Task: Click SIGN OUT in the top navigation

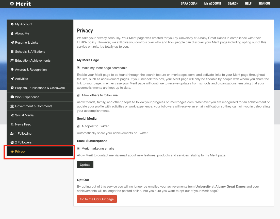Action: (x=264, y=4)
